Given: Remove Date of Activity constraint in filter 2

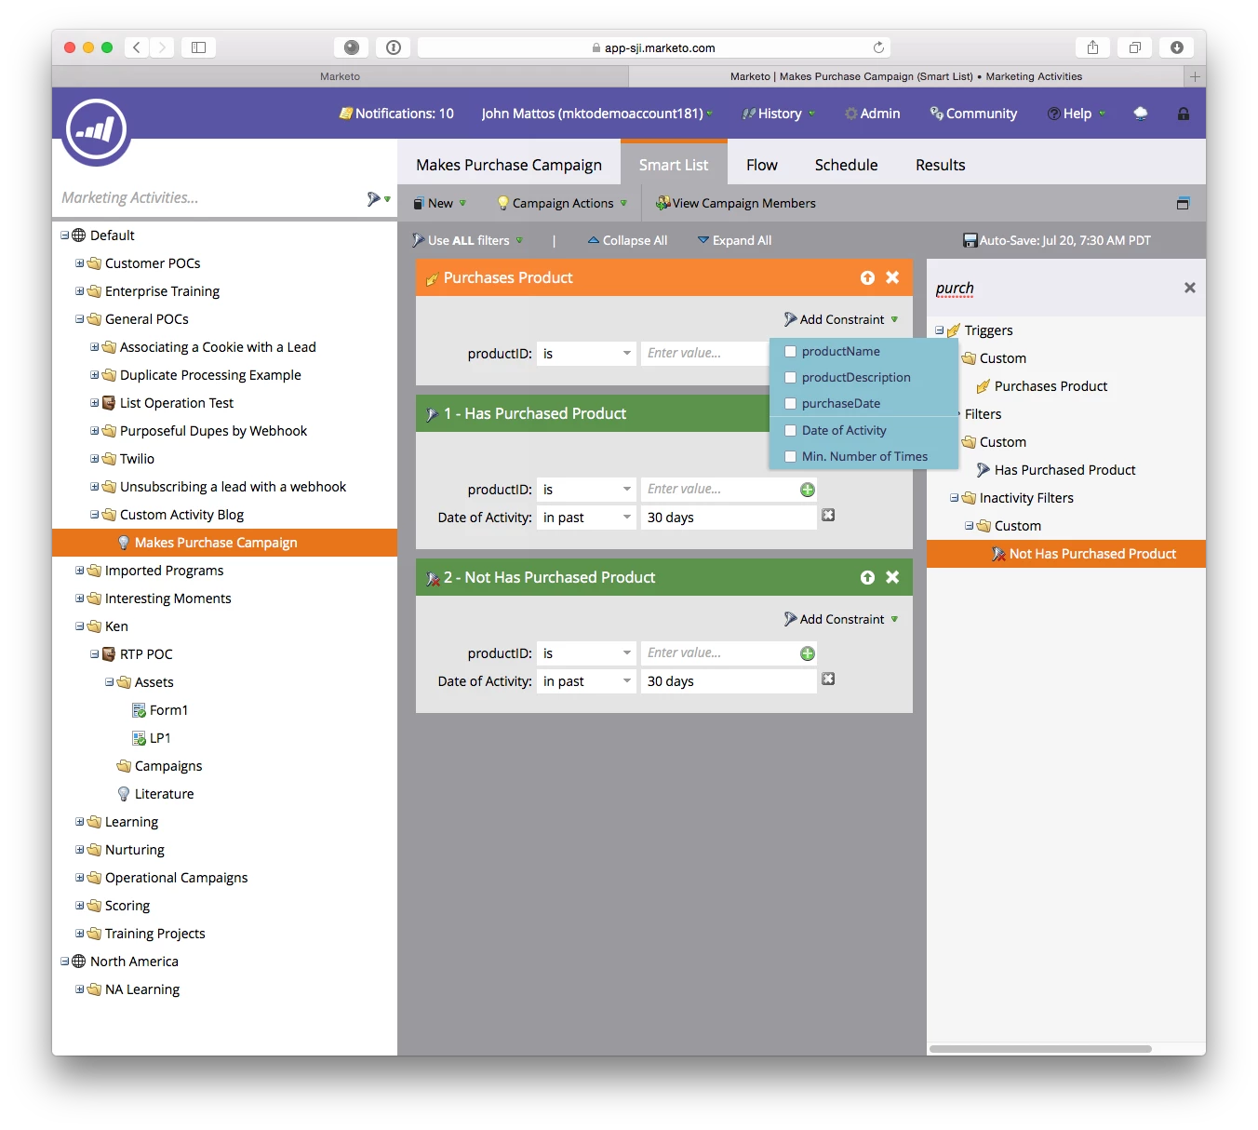Looking at the screenshot, I should click(x=828, y=679).
